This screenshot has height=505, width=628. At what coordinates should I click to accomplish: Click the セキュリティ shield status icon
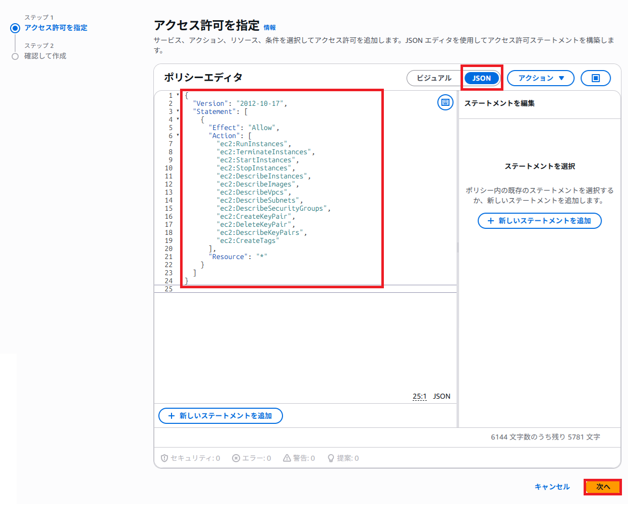164,458
